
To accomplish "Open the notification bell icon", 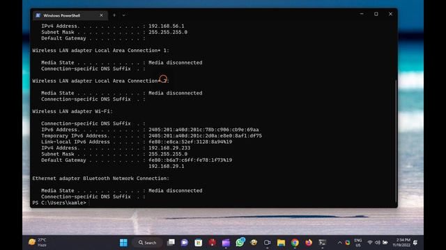I will click(415, 242).
